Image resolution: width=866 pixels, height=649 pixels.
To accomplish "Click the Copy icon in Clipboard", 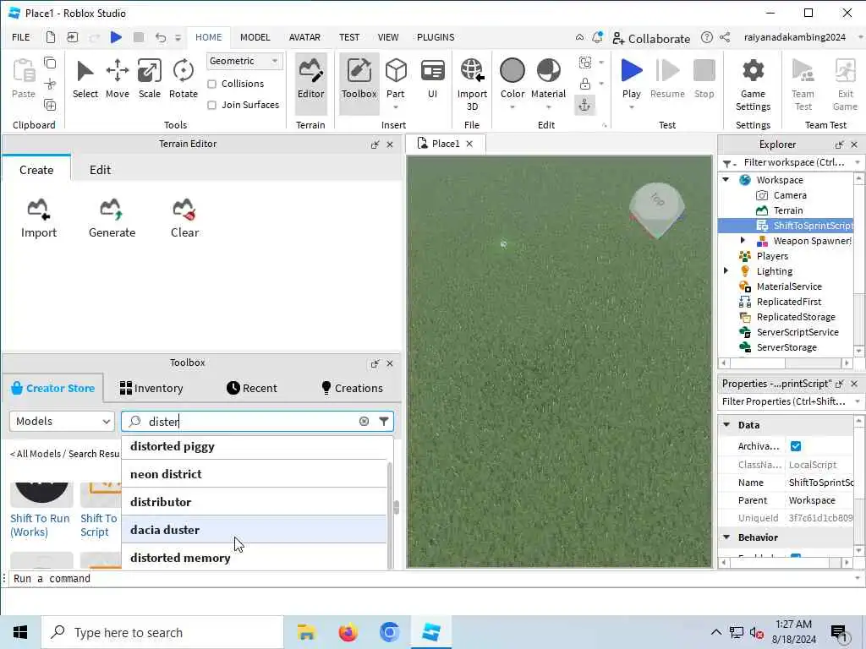I will (x=50, y=63).
